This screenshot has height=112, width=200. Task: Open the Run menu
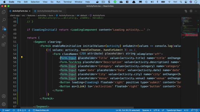pyautogui.click(x=58, y=2)
